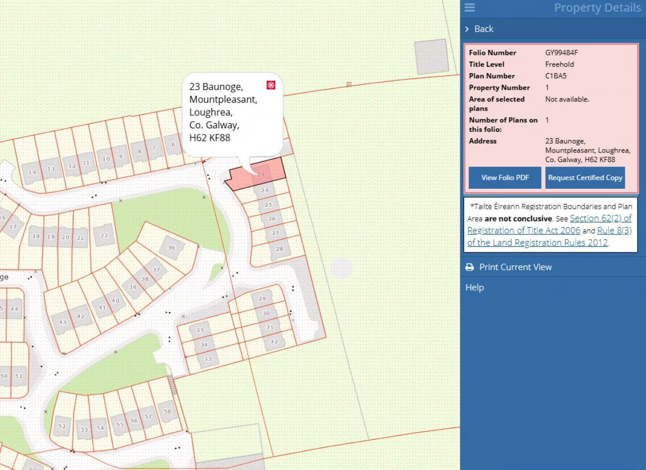Open the hamburger menu icon

point(469,8)
